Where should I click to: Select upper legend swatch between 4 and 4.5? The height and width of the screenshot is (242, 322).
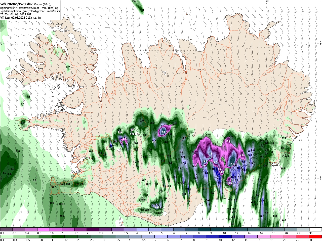[x=142, y=230]
